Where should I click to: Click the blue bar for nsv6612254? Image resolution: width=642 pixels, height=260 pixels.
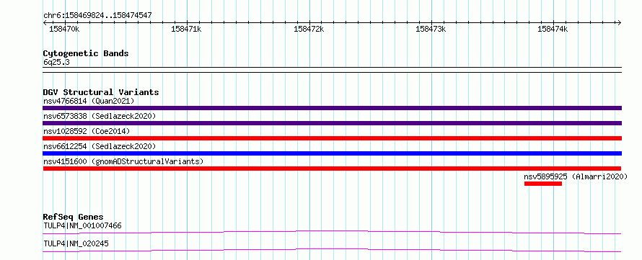coord(332,153)
